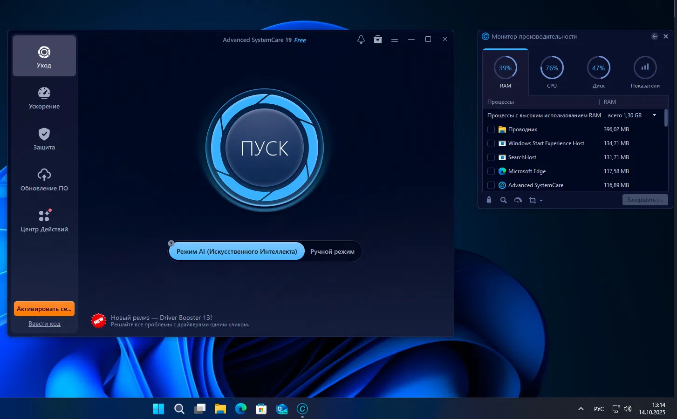The width and height of the screenshot is (677, 419).
Task: Click the screenshot crop icon in Performance Monitor
Action: [533, 200]
